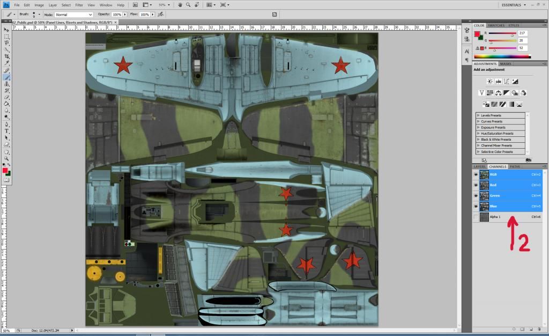Click the Opacity value field
Screen dimensions: 549x336
click(x=116, y=14)
